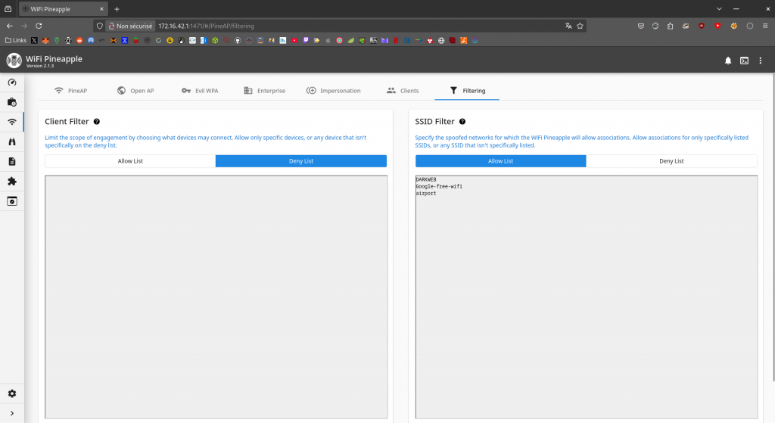Set Client Filter to Deny List

coord(301,161)
